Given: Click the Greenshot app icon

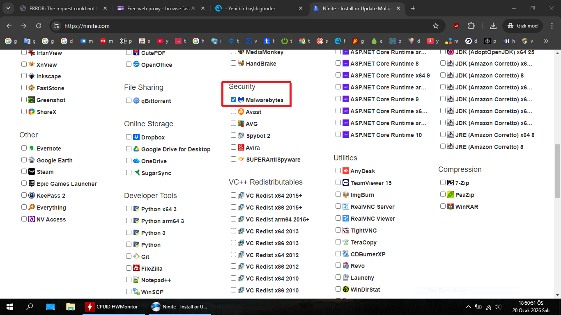Looking at the screenshot, I should pyautogui.click(x=32, y=100).
